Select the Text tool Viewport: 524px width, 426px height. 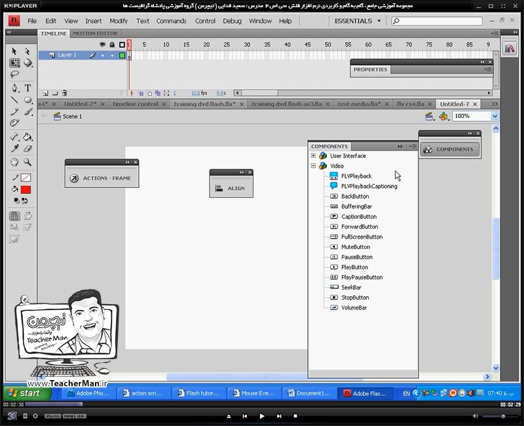(28, 88)
